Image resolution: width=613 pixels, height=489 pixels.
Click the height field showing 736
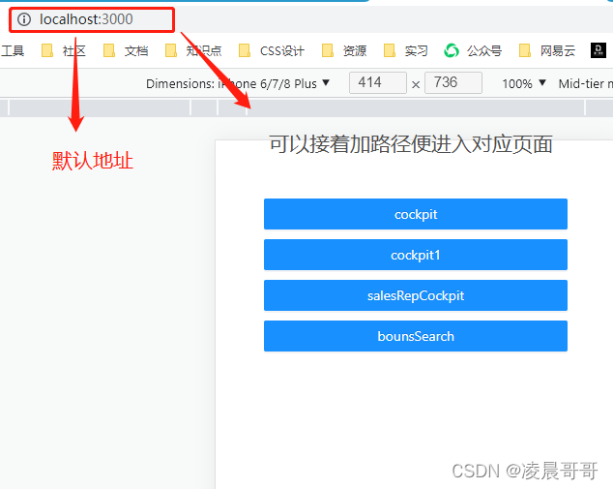point(453,82)
